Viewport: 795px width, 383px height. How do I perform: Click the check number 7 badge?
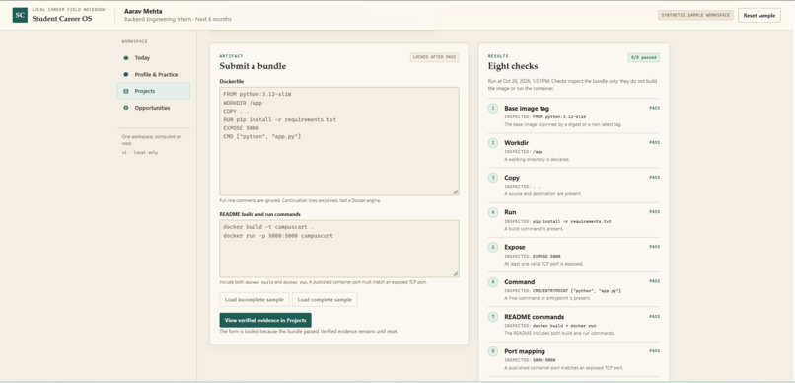pyautogui.click(x=493, y=317)
